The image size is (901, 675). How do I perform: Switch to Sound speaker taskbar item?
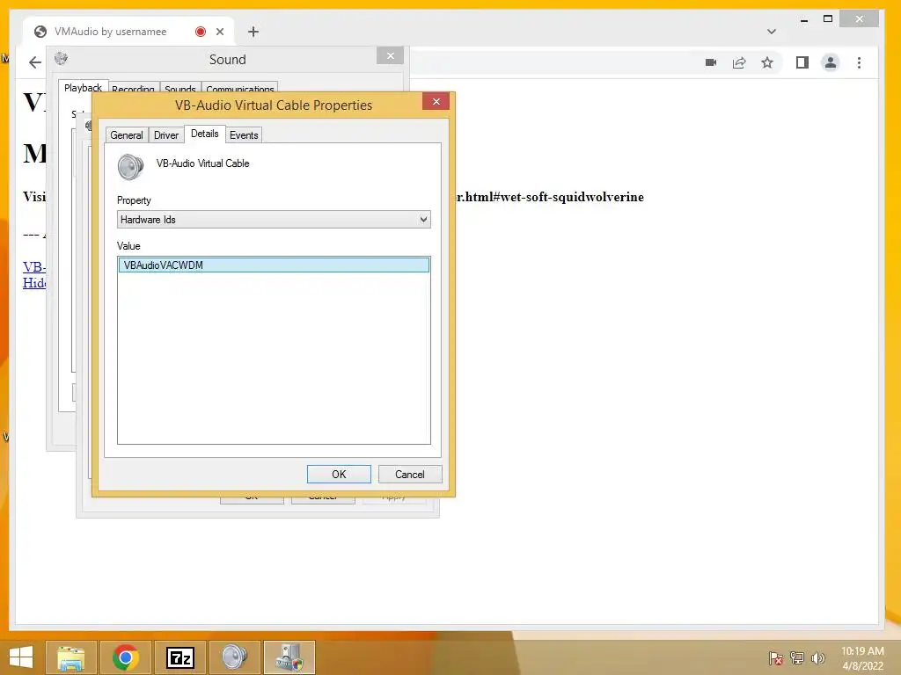234,657
